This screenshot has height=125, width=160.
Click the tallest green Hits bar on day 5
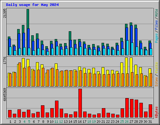click(x=28, y=19)
